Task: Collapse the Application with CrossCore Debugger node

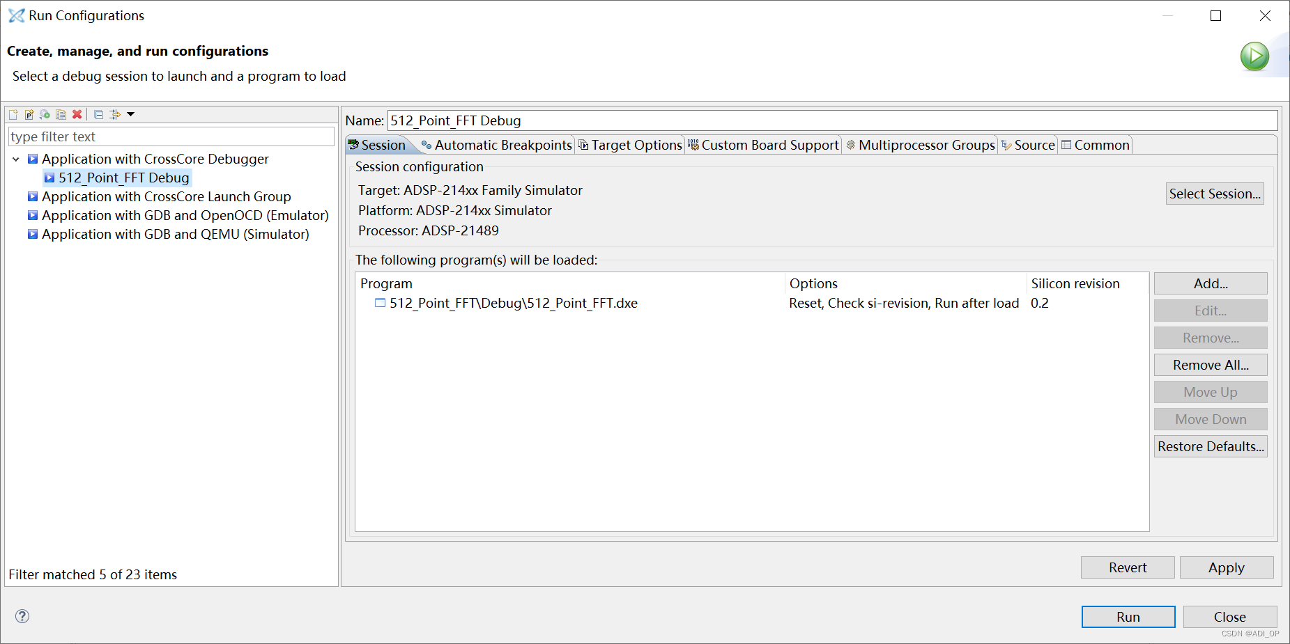Action: pyautogui.click(x=16, y=159)
